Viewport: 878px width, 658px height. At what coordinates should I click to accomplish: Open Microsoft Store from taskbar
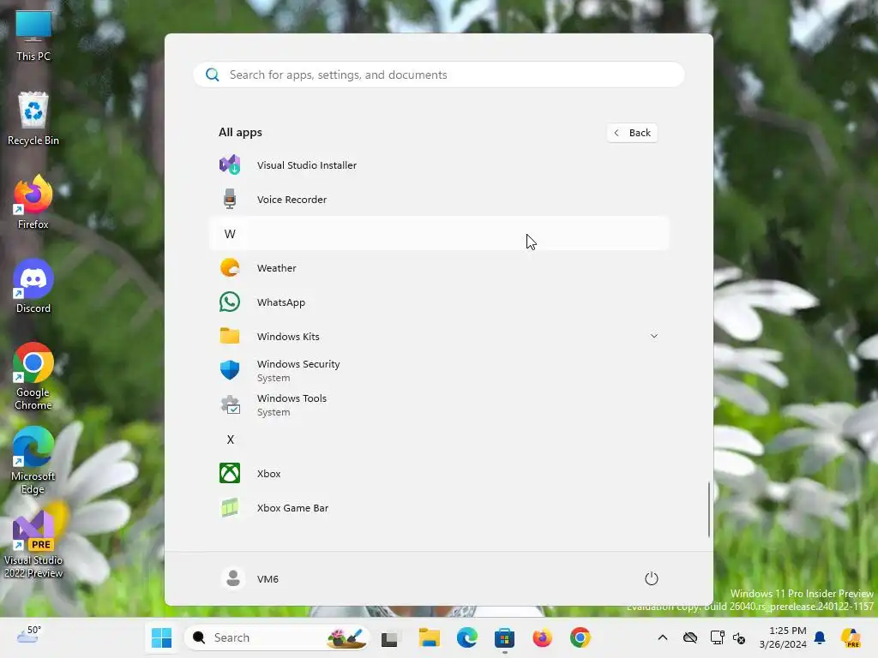pos(504,637)
